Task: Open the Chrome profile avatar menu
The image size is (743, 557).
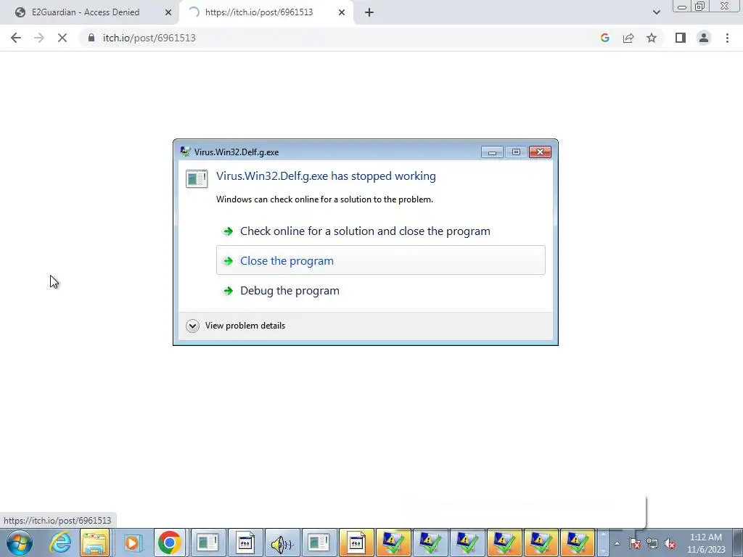Action: pyautogui.click(x=704, y=38)
